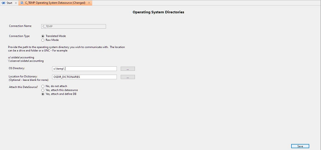This screenshot has width=321, height=150.
Task: Click into the OS Directory text field
Action: [84, 69]
